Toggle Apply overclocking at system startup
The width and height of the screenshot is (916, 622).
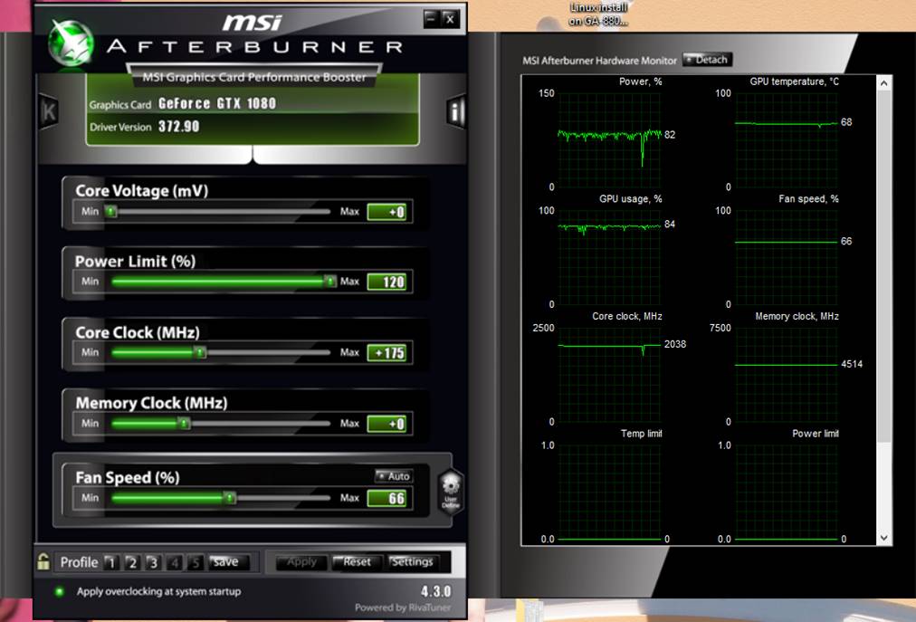60,591
